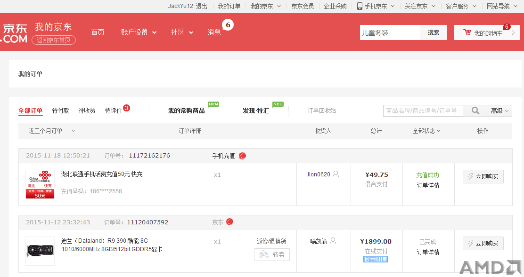Open China Unicom recharge product thumbnail
524x277 pixels.
point(40,184)
